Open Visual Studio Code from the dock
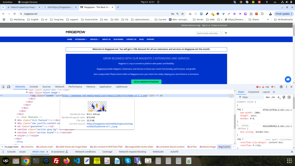This screenshot has width=295, height=166. point(77,161)
